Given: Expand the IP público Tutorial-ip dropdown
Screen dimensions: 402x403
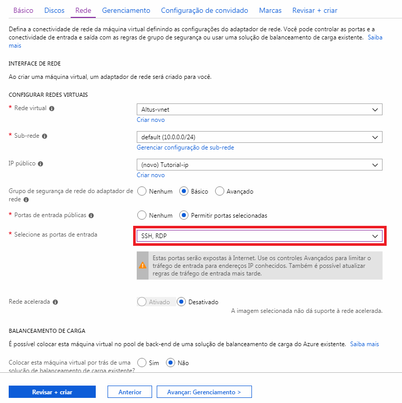Looking at the screenshot, I should (259, 165).
